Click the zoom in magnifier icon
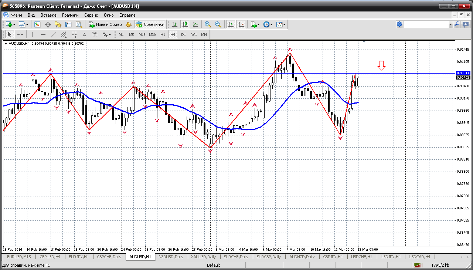The width and height of the screenshot is (473, 270). [x=208, y=24]
